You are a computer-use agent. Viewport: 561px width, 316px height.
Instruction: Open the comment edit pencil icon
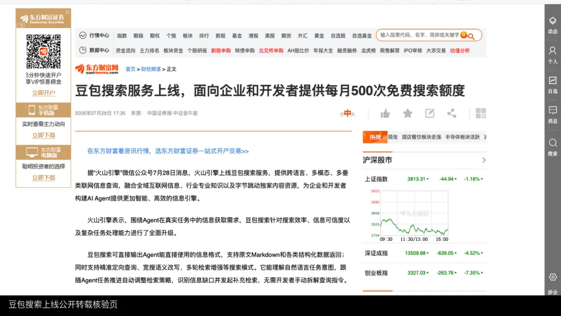pyautogui.click(x=430, y=113)
